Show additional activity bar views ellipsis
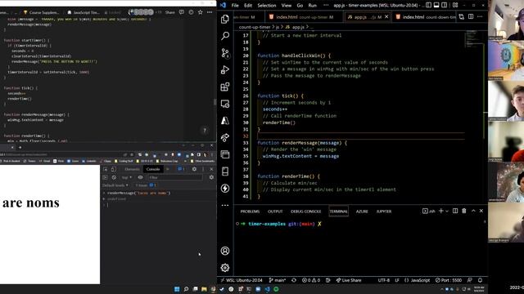This screenshot has height=294, width=524. (x=225, y=205)
